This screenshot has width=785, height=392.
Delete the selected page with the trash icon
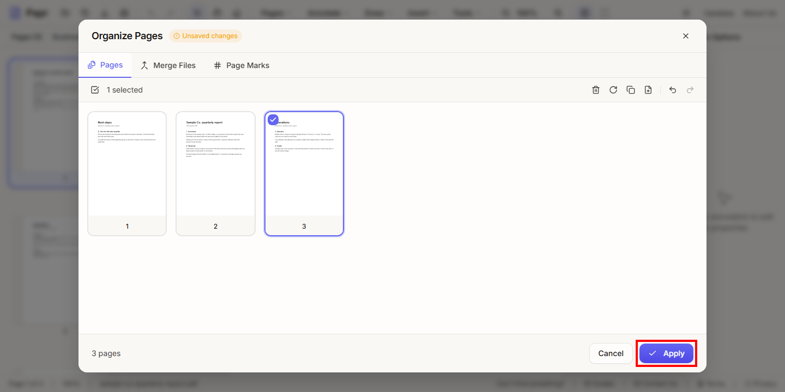click(596, 90)
